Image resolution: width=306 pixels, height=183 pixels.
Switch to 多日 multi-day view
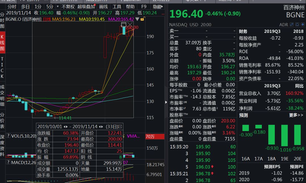point(25,7)
